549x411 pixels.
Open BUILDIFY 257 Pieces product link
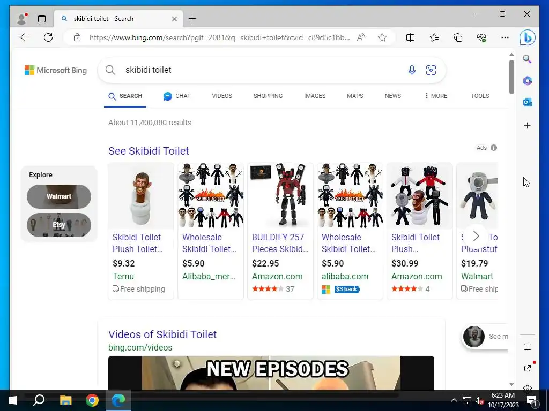click(280, 243)
